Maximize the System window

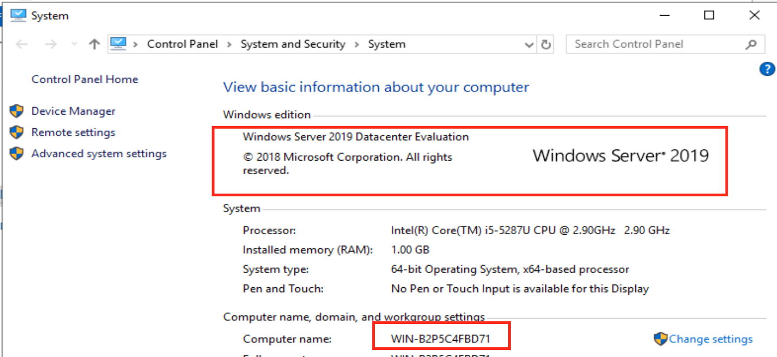click(709, 16)
